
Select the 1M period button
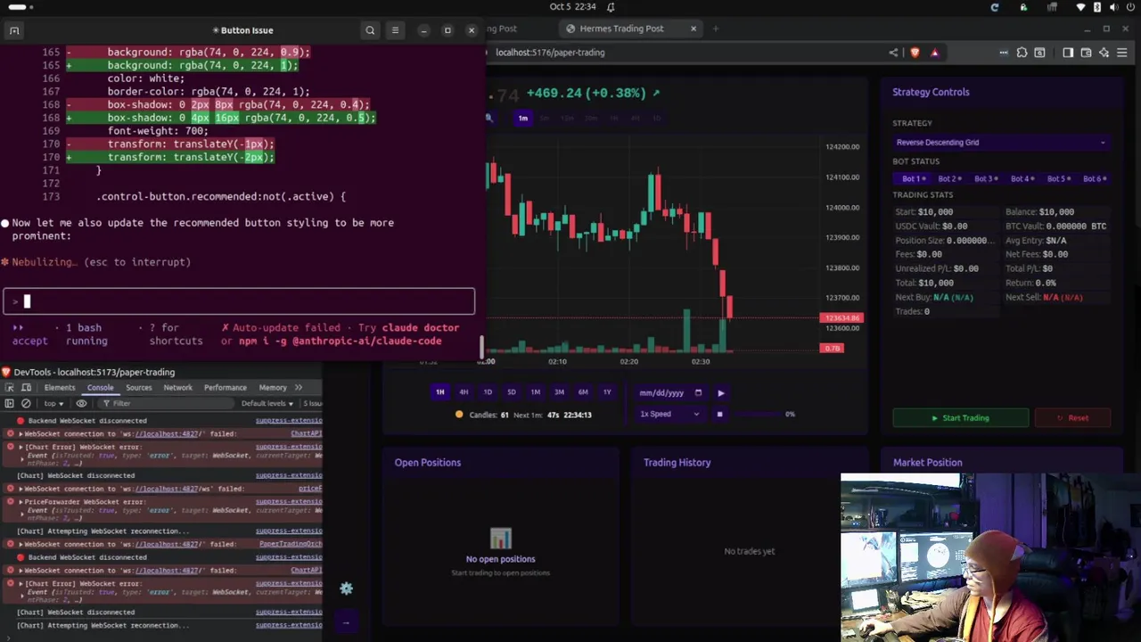(536, 392)
